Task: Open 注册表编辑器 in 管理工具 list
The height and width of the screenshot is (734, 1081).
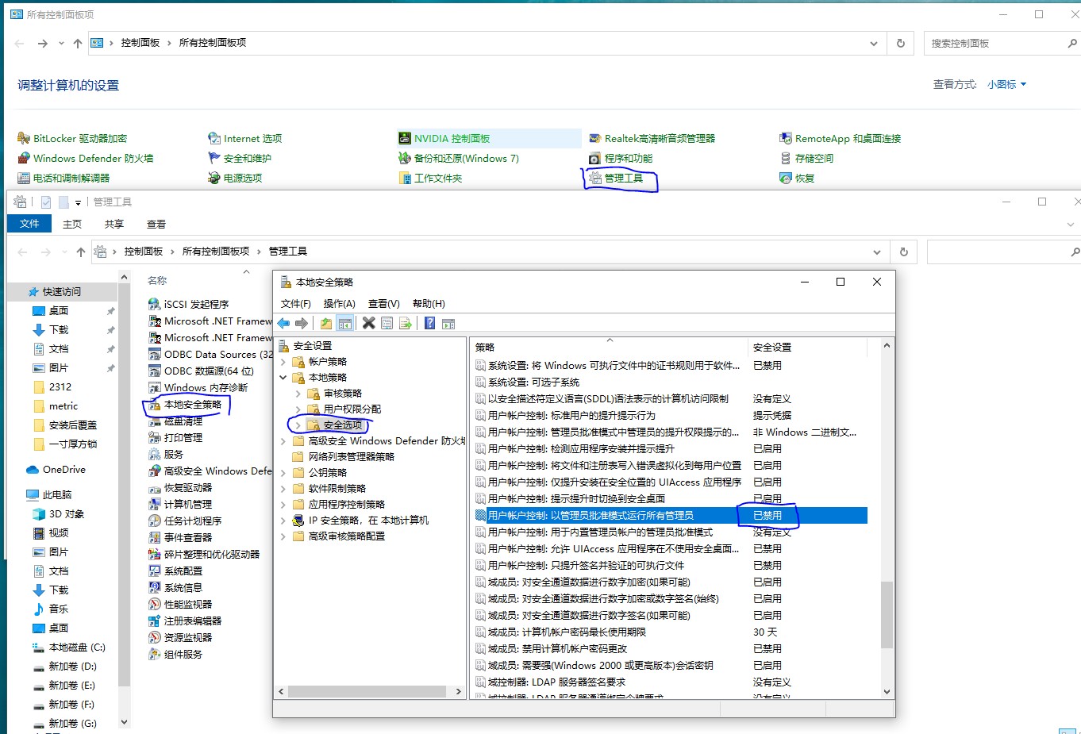Action: tap(185, 621)
